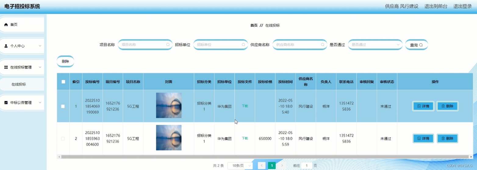
Task: Click the horizontal table scrollbar
Action: pyautogui.click(x=265, y=157)
